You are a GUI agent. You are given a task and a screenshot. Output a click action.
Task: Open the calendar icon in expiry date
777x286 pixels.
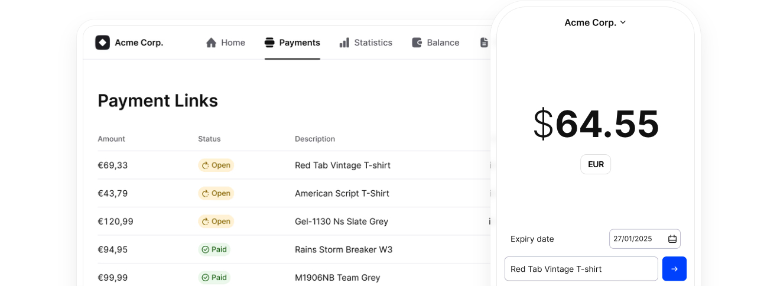672,239
